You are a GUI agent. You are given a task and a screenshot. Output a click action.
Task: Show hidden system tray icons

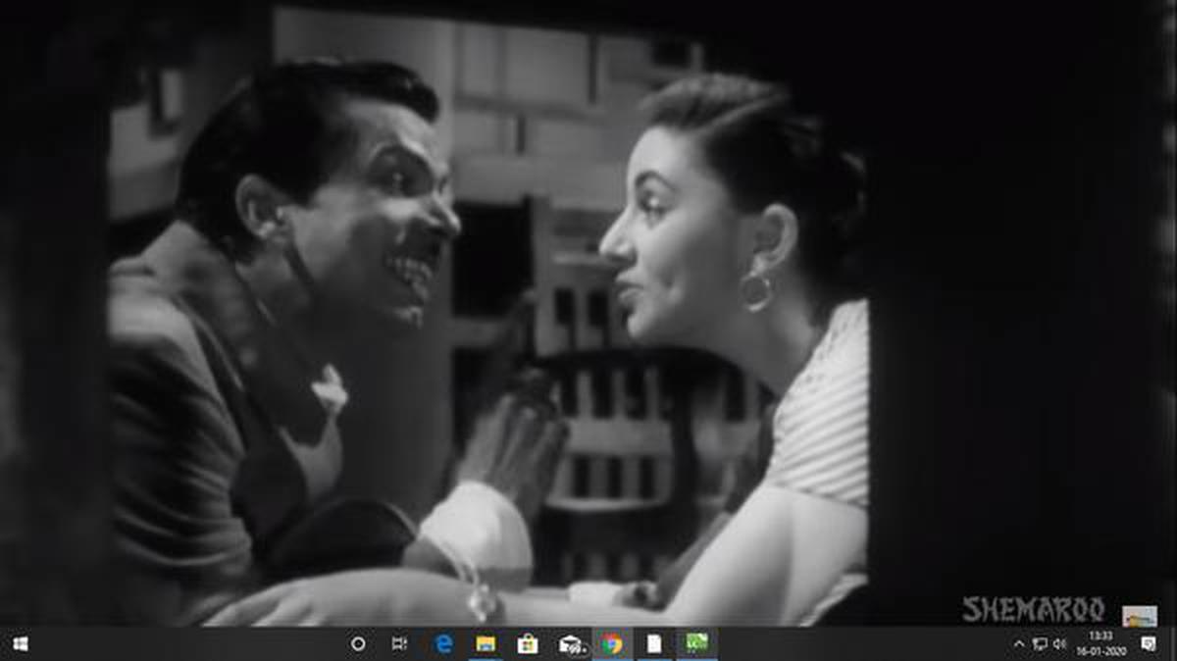tap(1018, 644)
